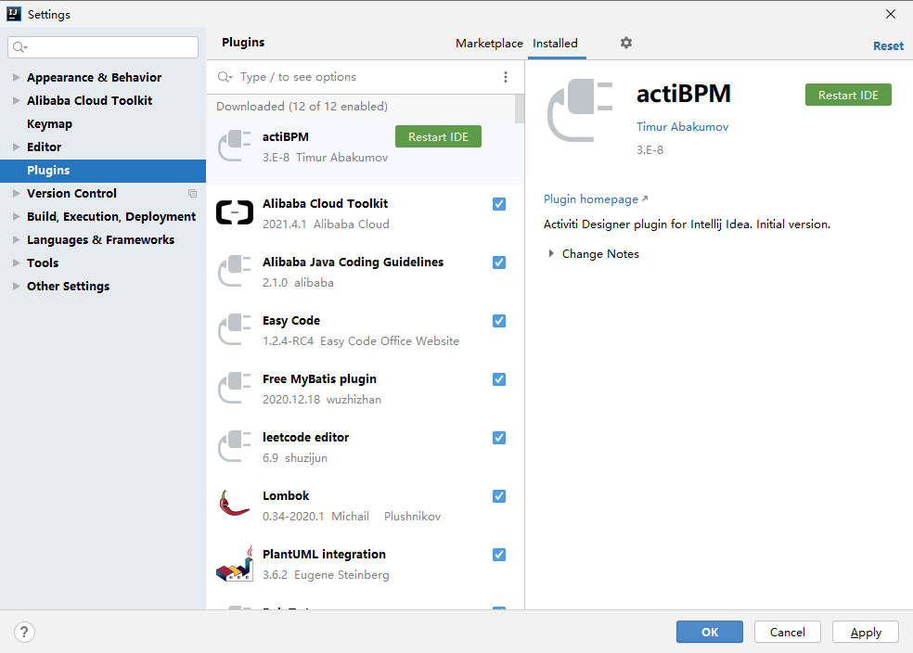Click the Apply button

[866, 632]
